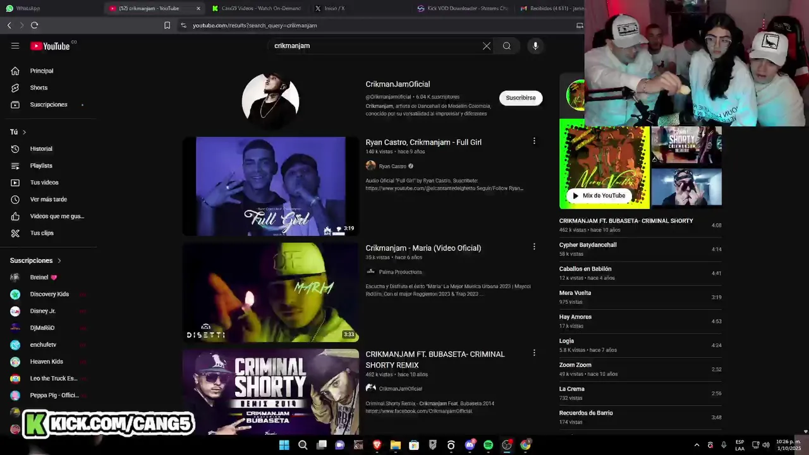Open File Explorer from taskbar
809x455 pixels.
tap(396, 445)
